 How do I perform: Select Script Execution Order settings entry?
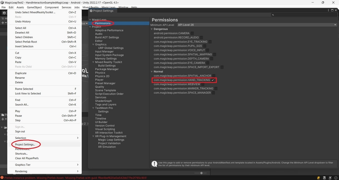pyautogui.click(x=109, y=94)
